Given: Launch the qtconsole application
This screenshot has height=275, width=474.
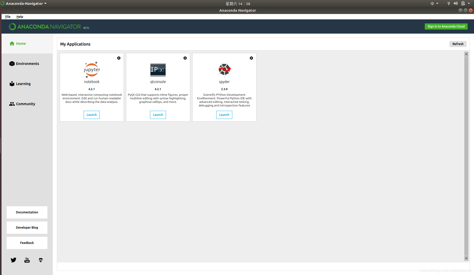Looking at the screenshot, I should [x=158, y=115].
